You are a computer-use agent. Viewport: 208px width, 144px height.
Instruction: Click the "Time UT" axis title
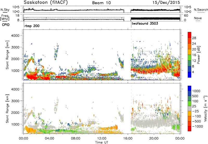point(102,142)
